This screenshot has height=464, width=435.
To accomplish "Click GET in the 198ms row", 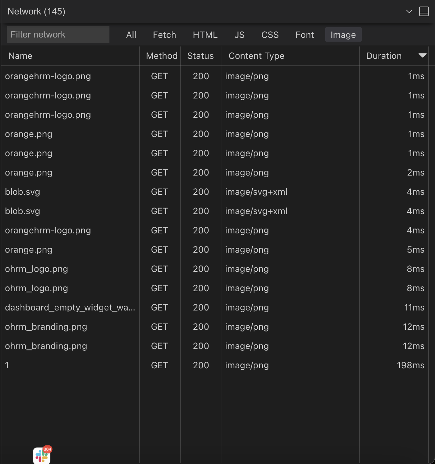I will (x=160, y=365).
